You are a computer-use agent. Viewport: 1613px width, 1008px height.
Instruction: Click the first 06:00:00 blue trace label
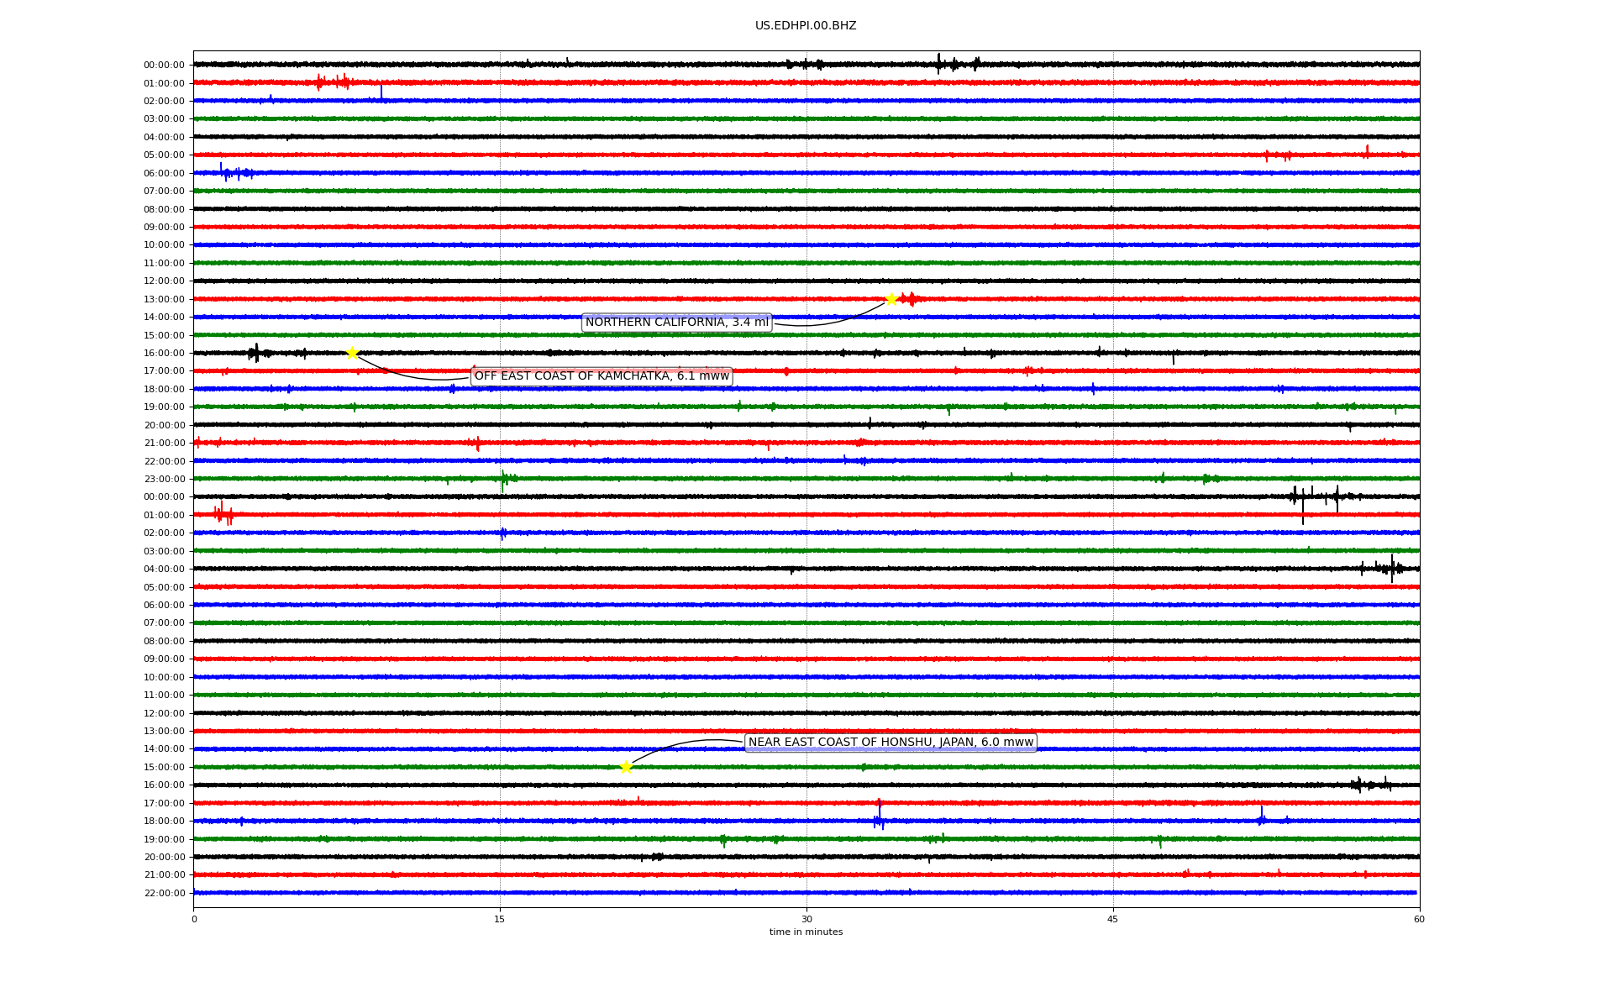[x=164, y=174]
